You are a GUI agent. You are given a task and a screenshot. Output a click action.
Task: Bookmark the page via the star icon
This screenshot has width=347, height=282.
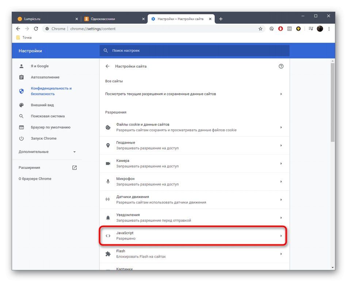point(261,28)
